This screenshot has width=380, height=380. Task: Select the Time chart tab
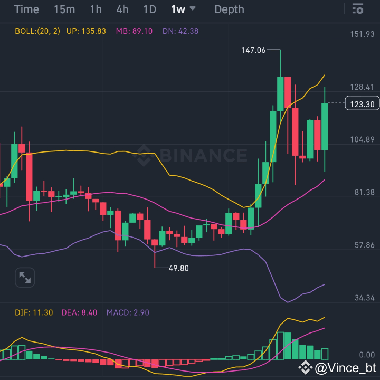27,9
